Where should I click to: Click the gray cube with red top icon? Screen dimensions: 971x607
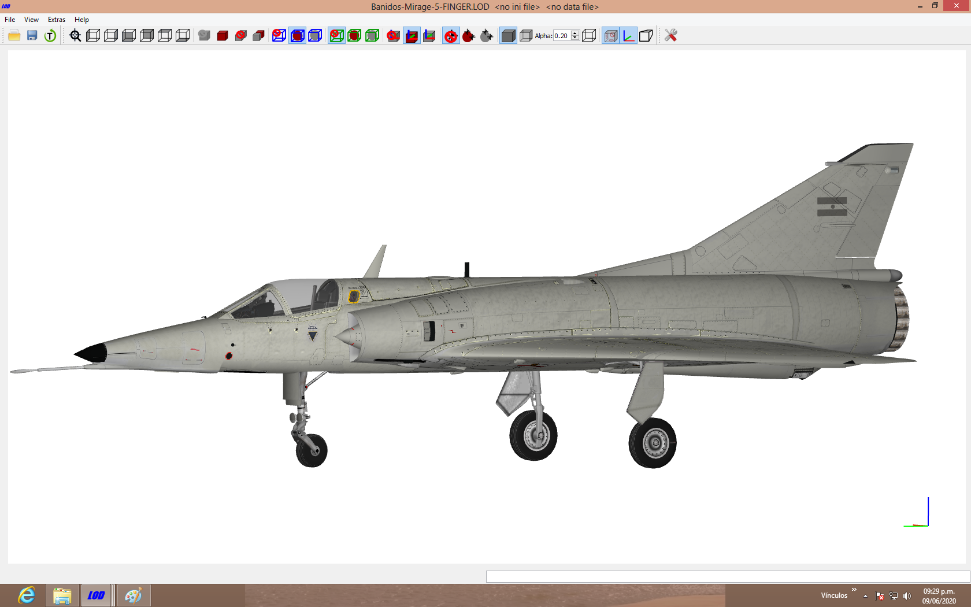(259, 36)
